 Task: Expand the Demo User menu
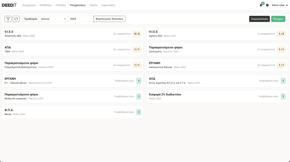pos(280,5)
